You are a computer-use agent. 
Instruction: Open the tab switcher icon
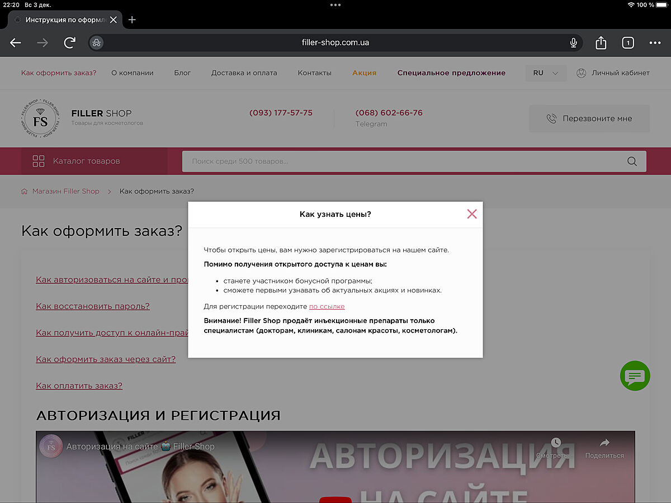coord(628,43)
